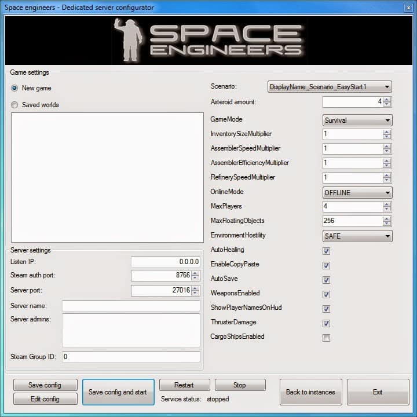Increase Steam auth port with up arrow
Viewport: 417px width, 417px height.
195,273
